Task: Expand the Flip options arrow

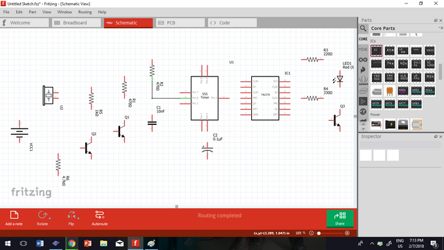Action: click(x=78, y=218)
